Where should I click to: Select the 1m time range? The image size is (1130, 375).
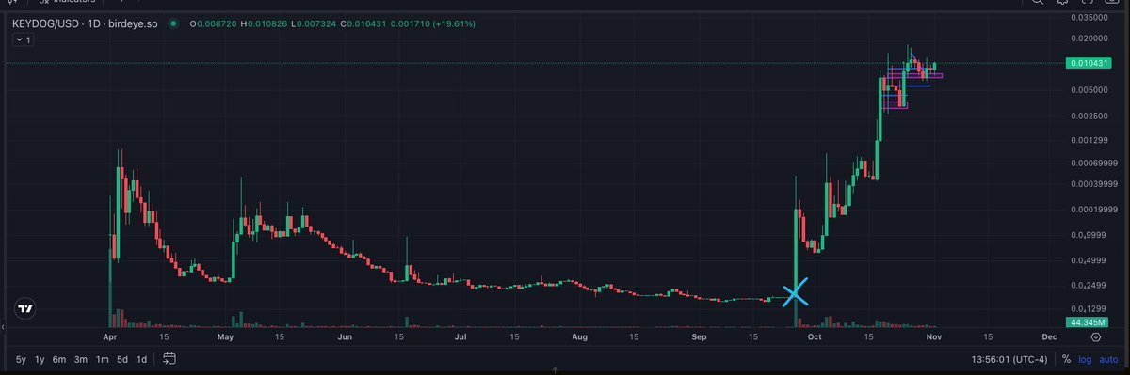pos(103,359)
